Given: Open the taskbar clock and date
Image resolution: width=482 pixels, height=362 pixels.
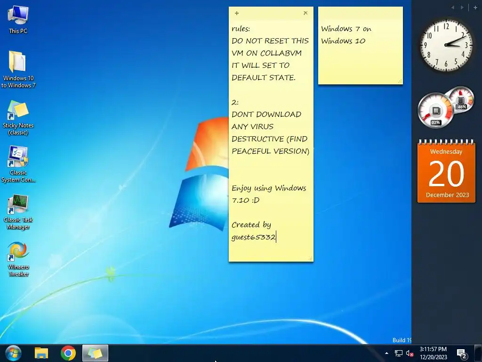Looking at the screenshot, I should (433, 353).
